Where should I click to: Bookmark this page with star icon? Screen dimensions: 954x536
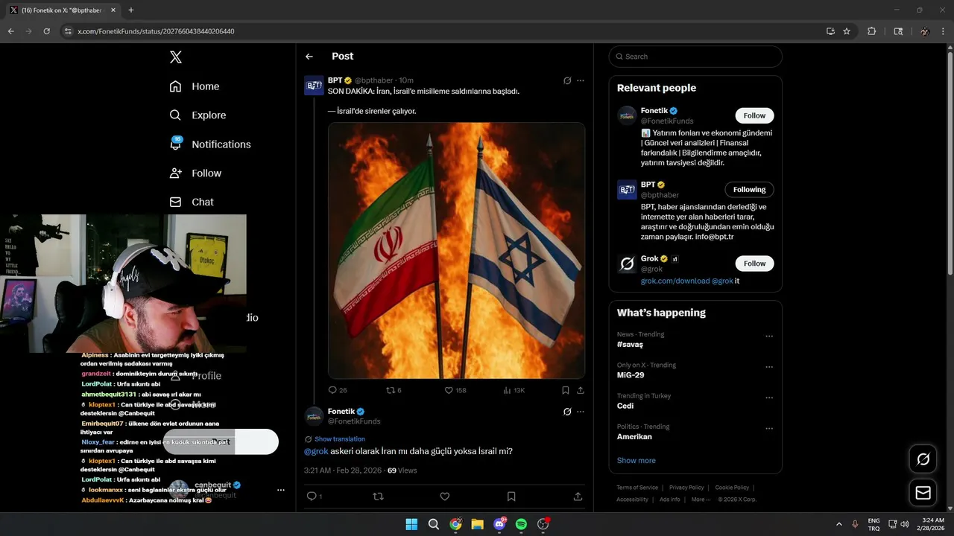(847, 31)
